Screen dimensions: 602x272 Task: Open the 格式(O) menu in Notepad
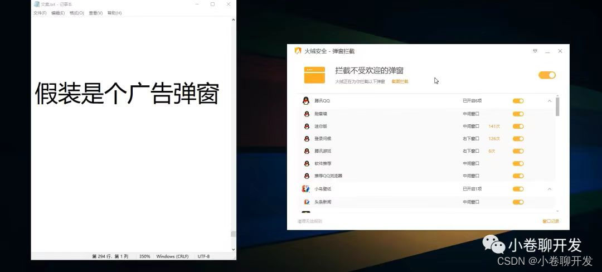77,13
